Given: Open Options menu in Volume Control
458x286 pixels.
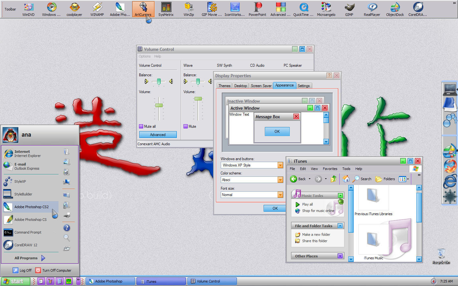Looking at the screenshot, I should point(145,56).
